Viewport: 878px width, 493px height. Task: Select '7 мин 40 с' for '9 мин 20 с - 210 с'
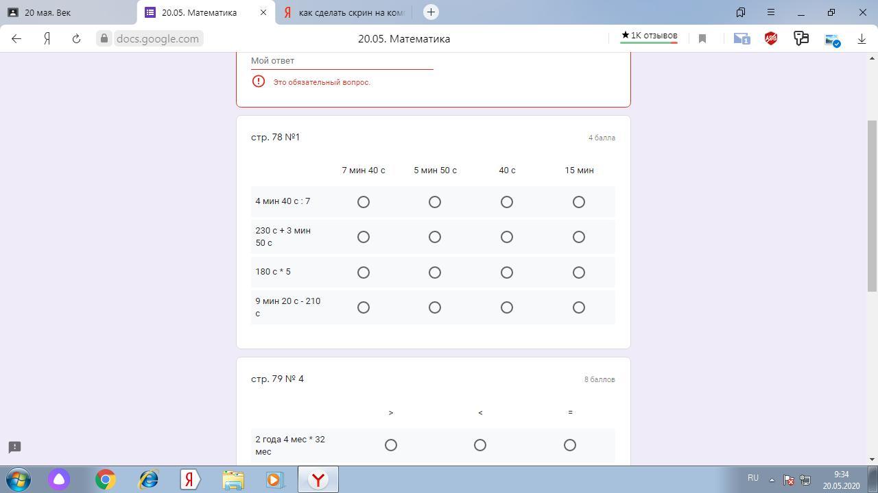point(364,307)
